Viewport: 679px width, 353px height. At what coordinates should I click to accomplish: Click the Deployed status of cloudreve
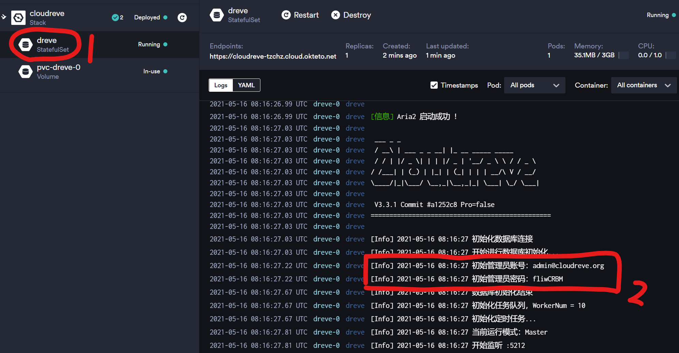pyautogui.click(x=151, y=17)
